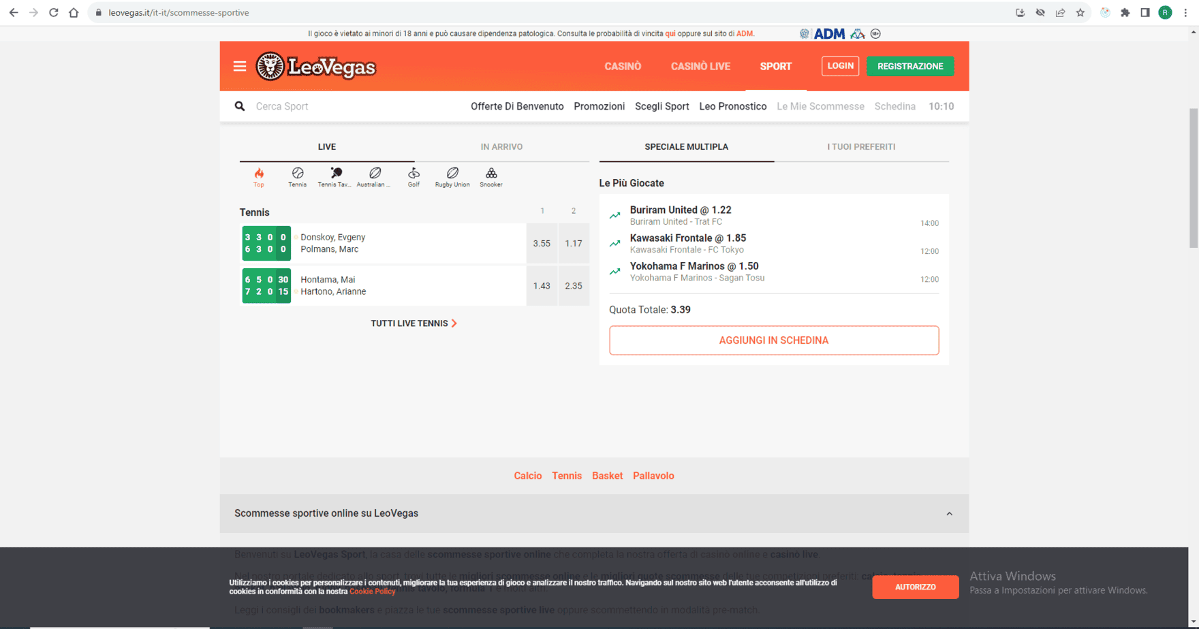Click the Login button
The width and height of the screenshot is (1199, 629).
coord(840,66)
